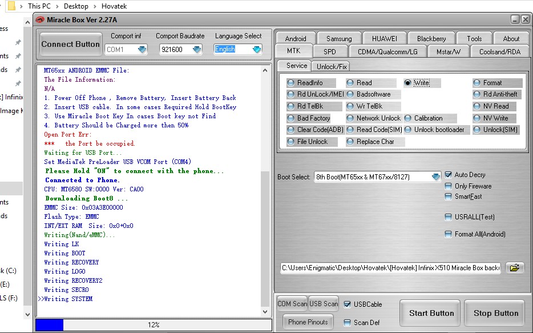The width and height of the screenshot is (533, 333).
Task: Open the About tab
Action: click(x=511, y=38)
